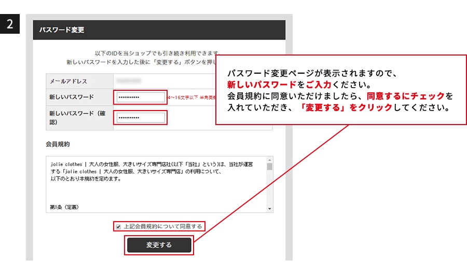467x273 pixels.
Task: Focus the 新しいパスワード（確認） input field
Action: coord(141,118)
